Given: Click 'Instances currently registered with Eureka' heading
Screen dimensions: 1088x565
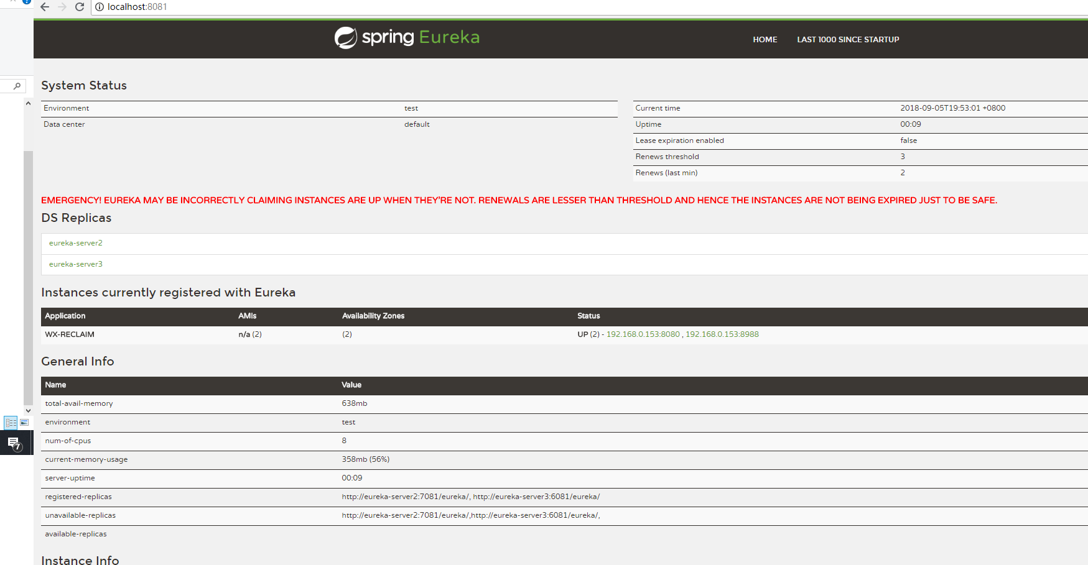Looking at the screenshot, I should (169, 292).
